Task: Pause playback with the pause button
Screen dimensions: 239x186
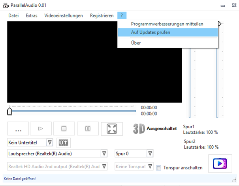Action: (x=88, y=129)
